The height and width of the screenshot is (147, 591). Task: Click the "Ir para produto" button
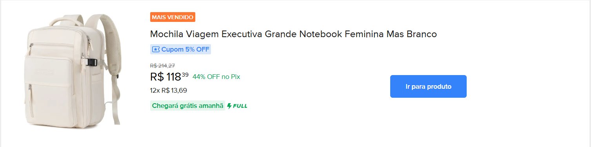click(x=428, y=86)
